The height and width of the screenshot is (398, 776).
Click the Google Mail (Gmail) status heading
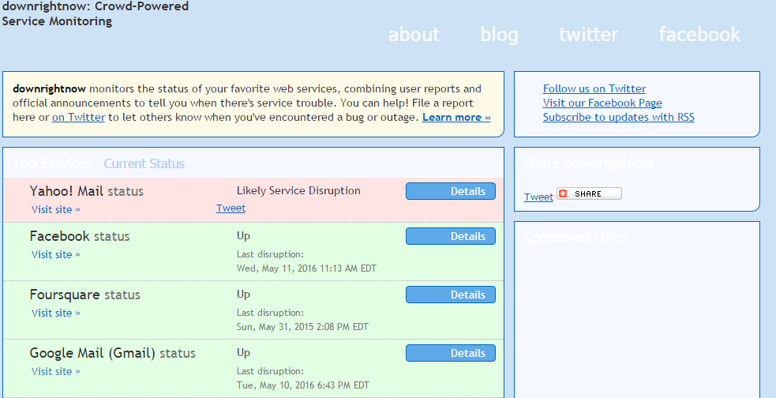113,353
